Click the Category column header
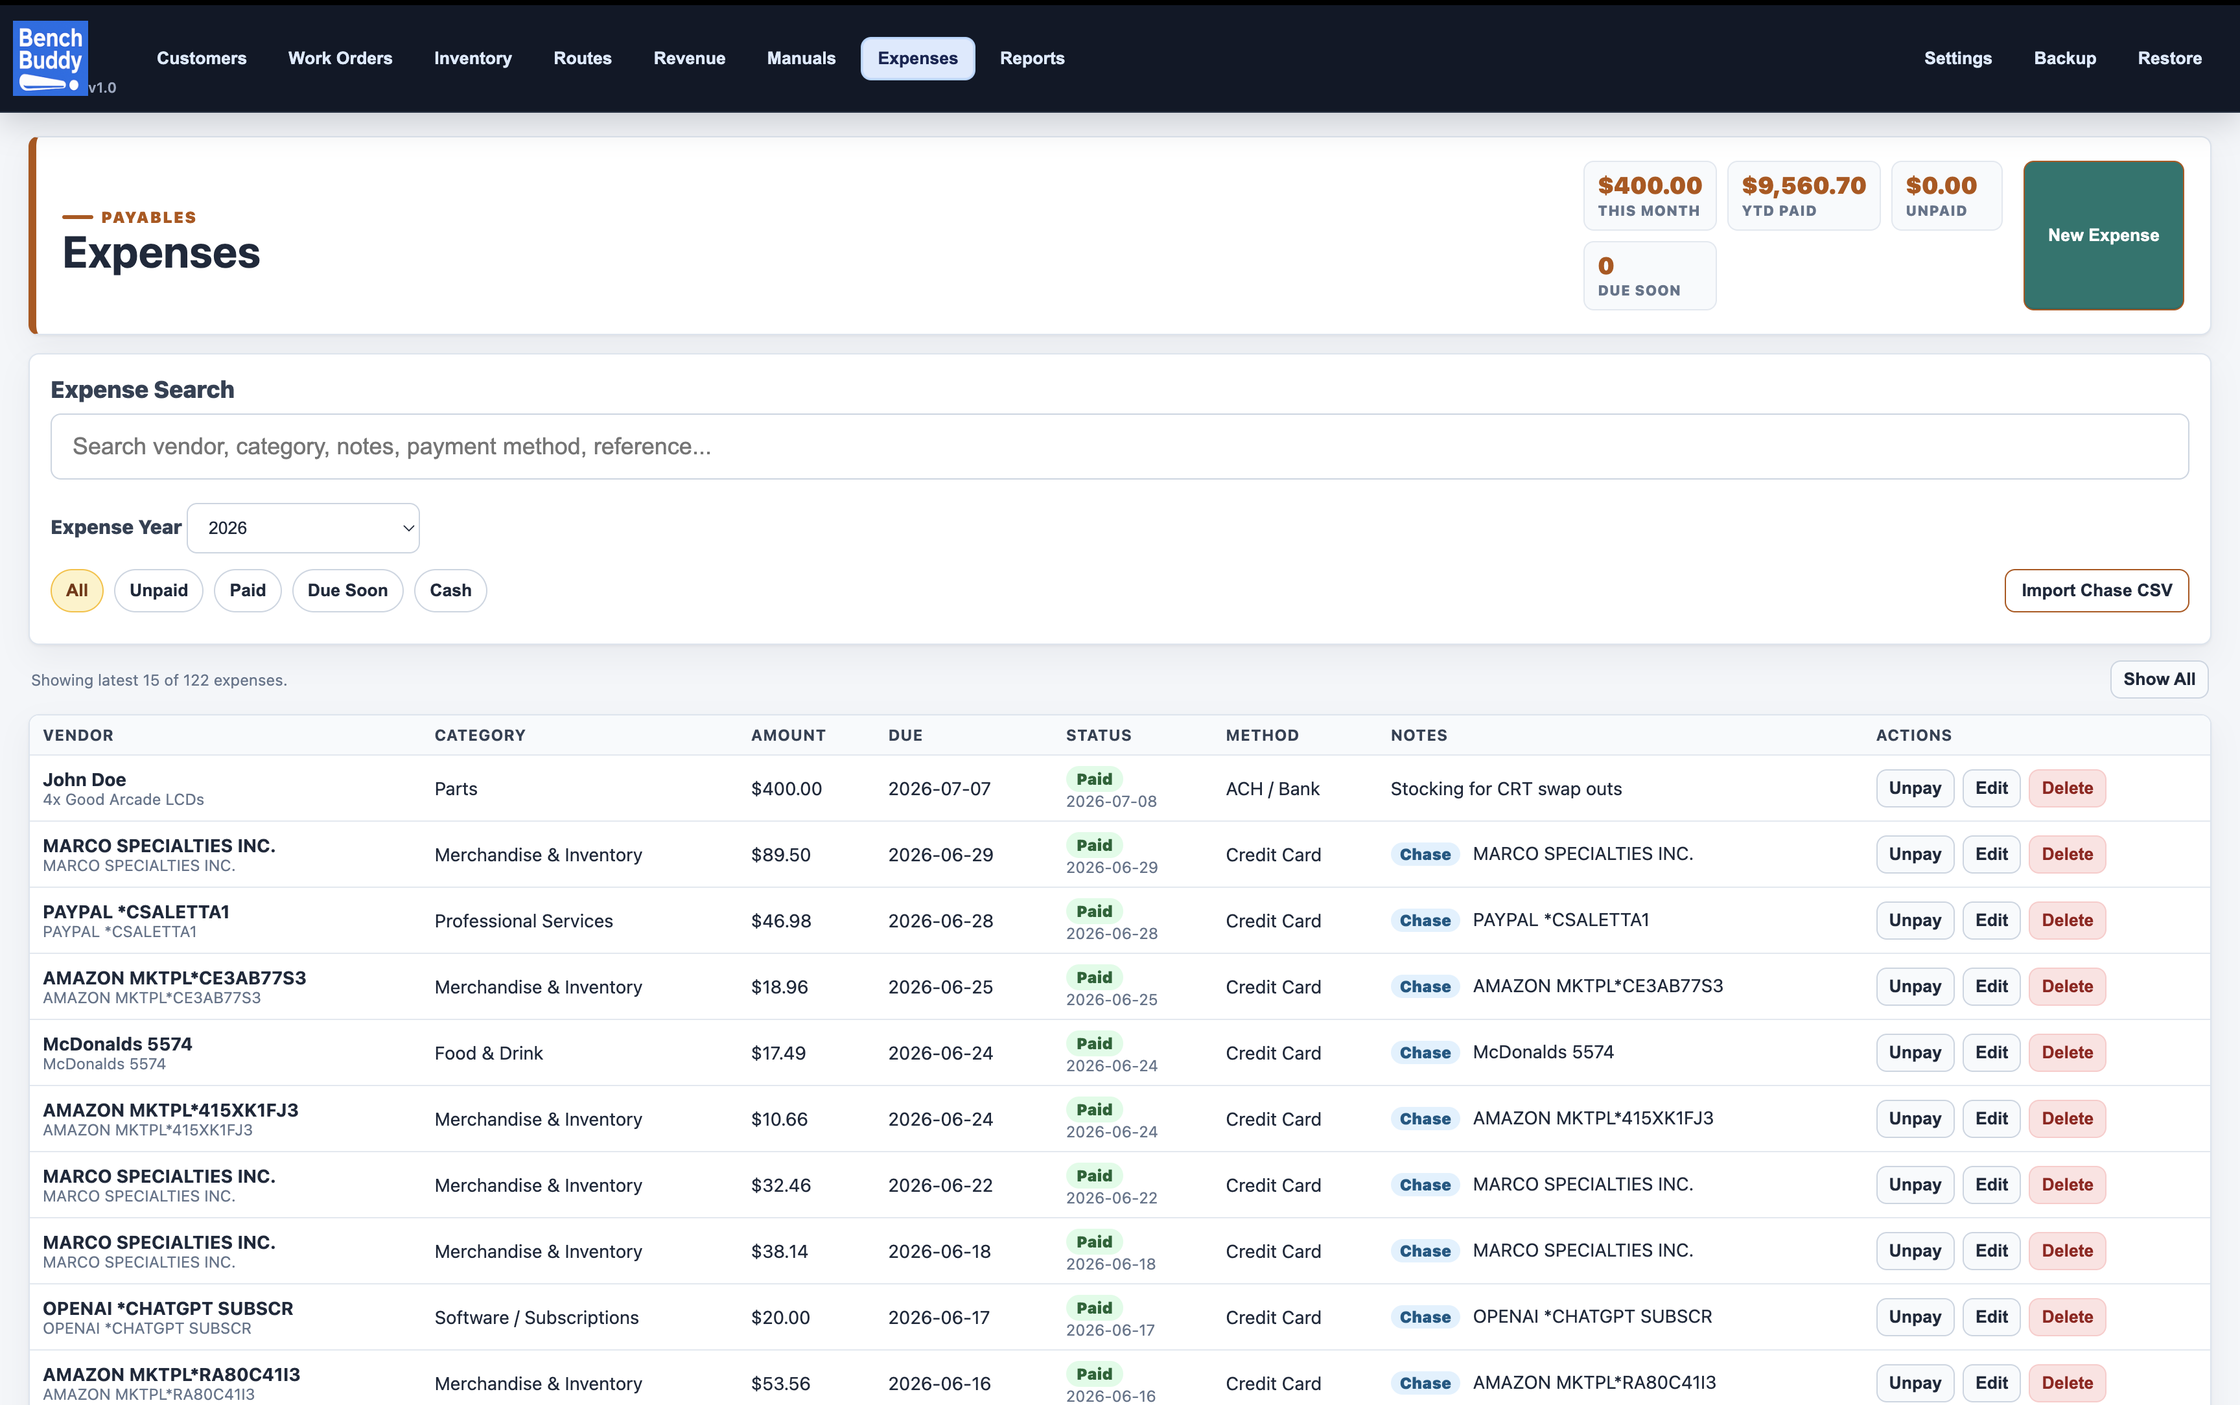Screen dimensions: 2240x1405 [480, 735]
